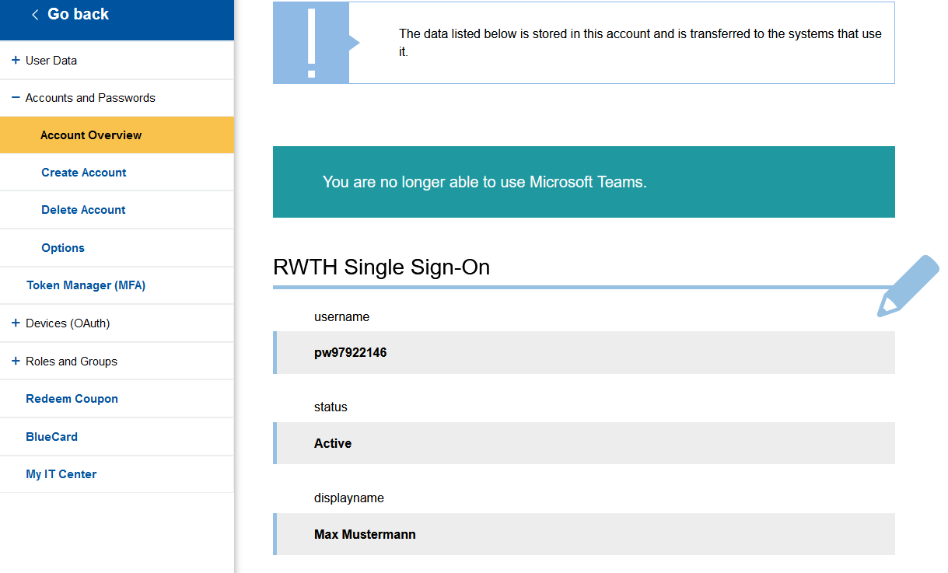Click the Microsoft Teams notification banner
Image resolution: width=948 pixels, height=573 pixels.
coord(583,182)
